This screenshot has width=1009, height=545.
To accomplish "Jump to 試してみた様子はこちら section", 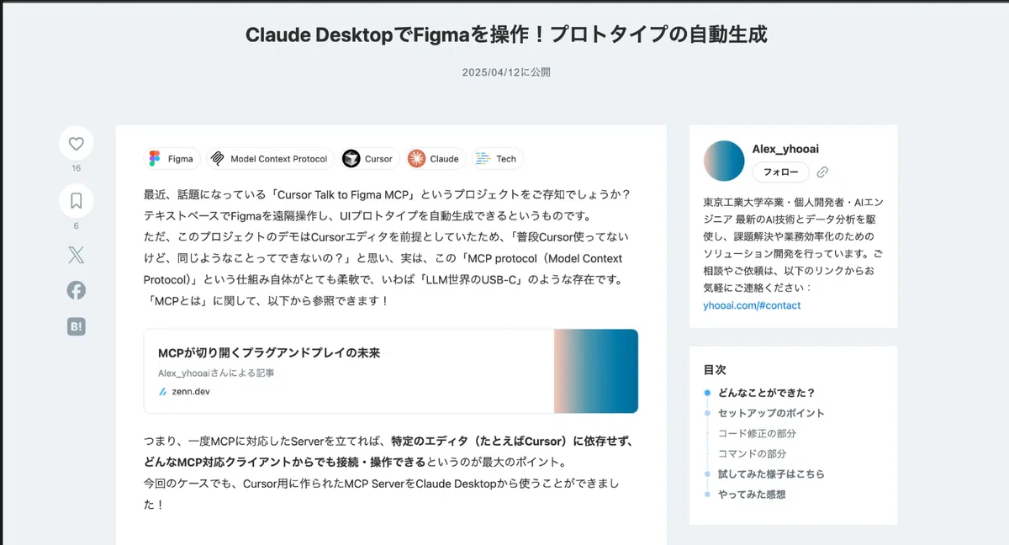I will coord(771,474).
